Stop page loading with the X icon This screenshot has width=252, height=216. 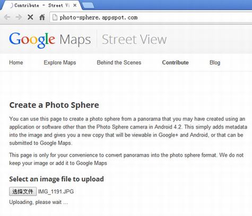tap(30, 17)
